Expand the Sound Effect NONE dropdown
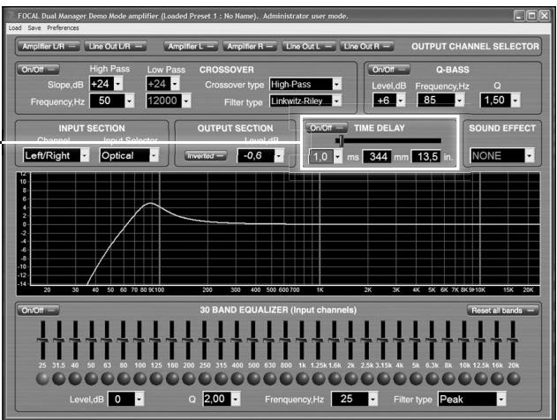Image resolution: width=557 pixels, height=420 pixels. pos(503,156)
